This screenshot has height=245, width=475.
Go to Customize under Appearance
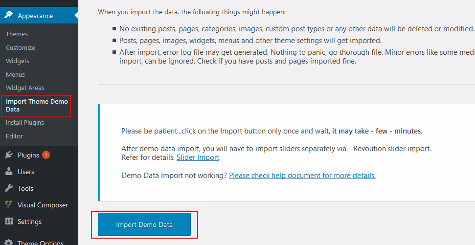[x=21, y=47]
